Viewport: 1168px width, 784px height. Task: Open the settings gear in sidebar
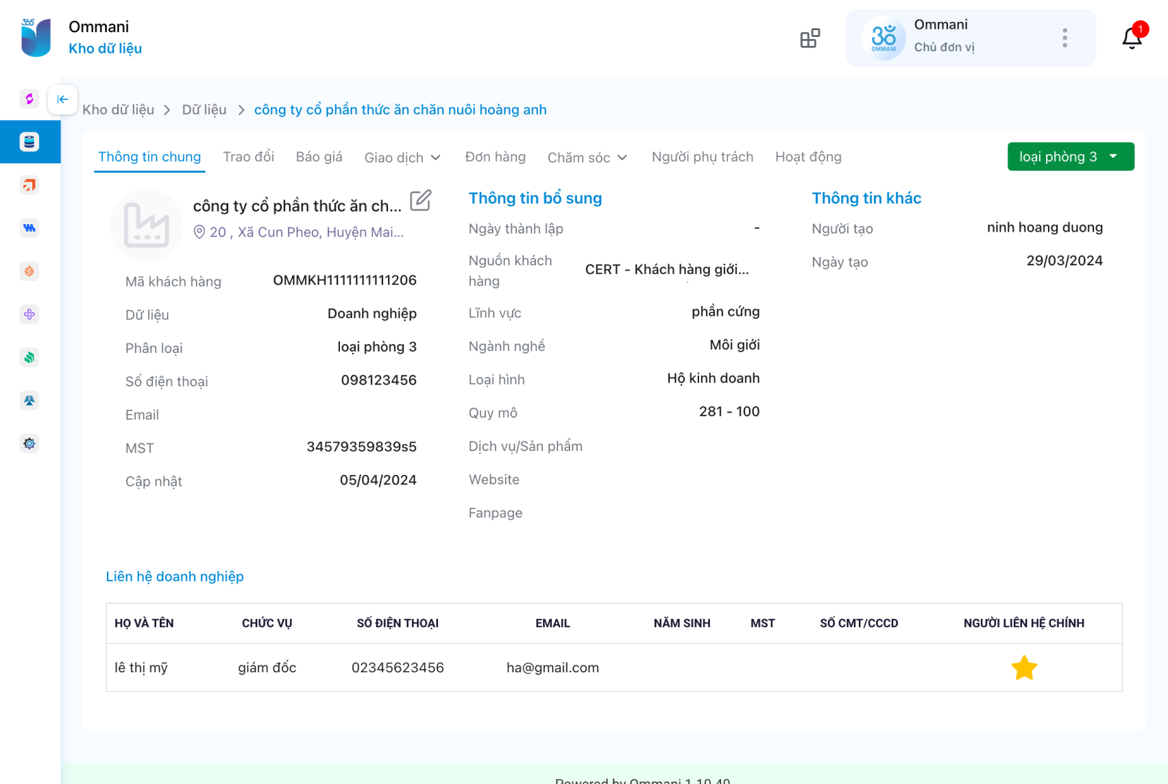[x=29, y=443]
